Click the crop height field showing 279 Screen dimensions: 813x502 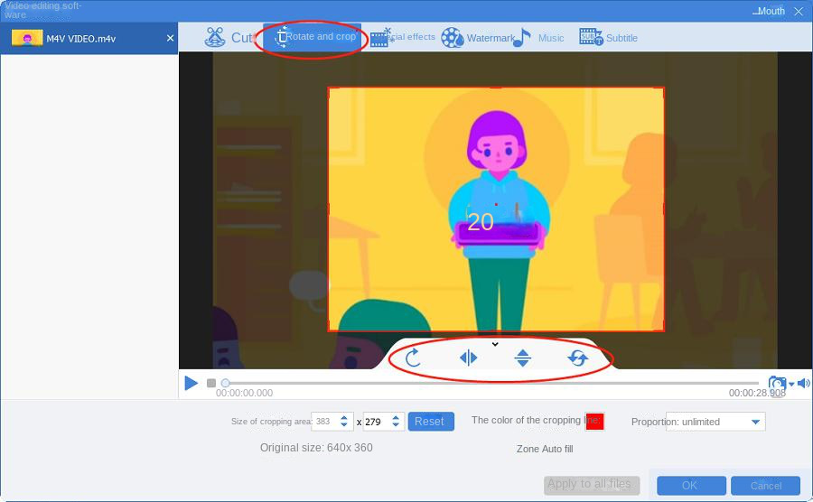pyautogui.click(x=378, y=422)
